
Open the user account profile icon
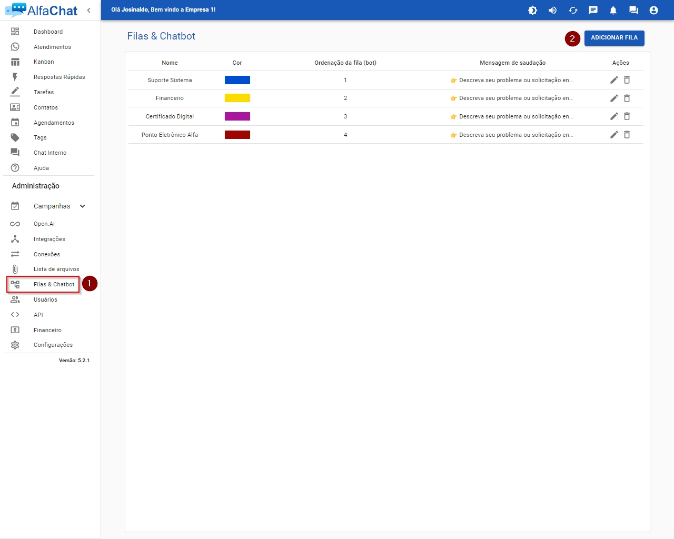(x=653, y=10)
